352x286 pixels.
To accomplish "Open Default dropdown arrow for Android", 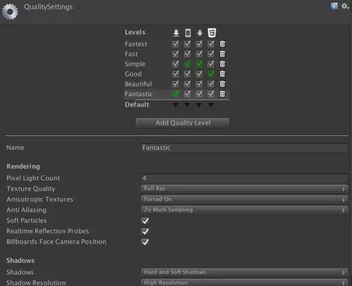I will tap(199, 105).
